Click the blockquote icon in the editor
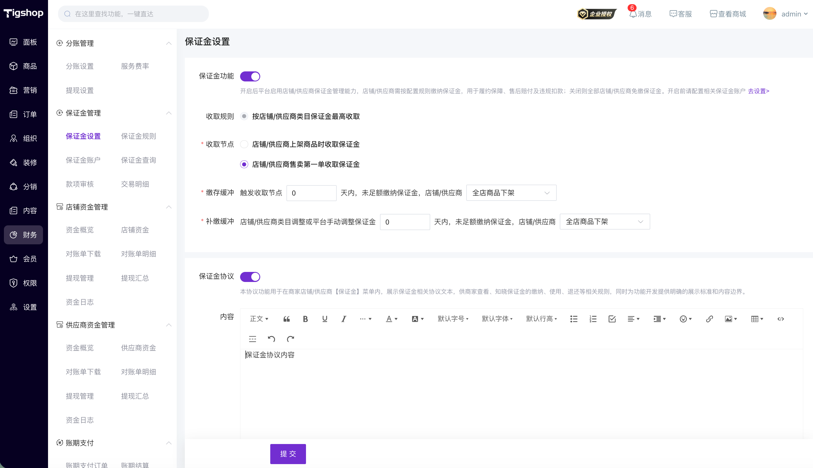813x468 pixels. pyautogui.click(x=286, y=319)
